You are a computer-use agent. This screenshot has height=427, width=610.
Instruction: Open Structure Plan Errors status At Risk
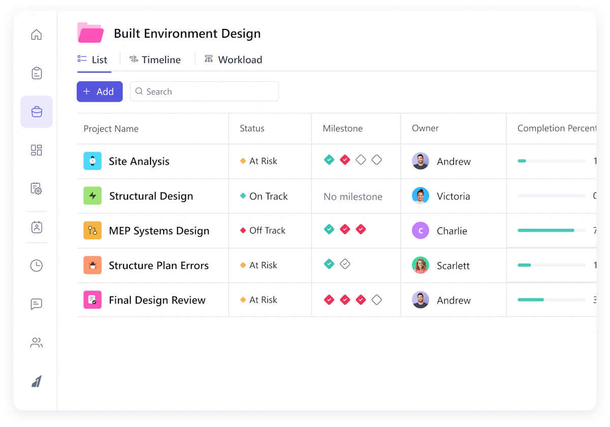coord(259,265)
